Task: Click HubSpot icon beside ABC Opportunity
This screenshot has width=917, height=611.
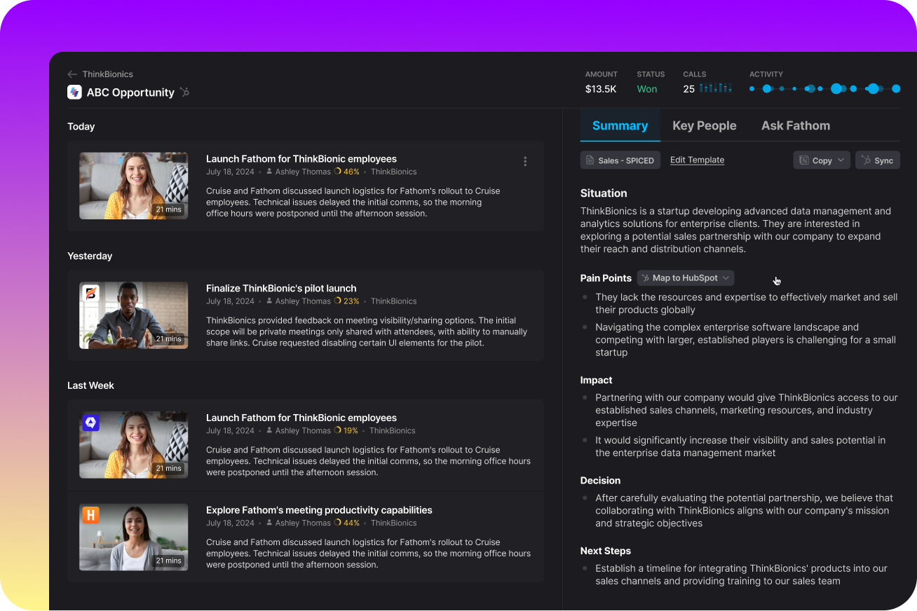Action: coord(184,92)
